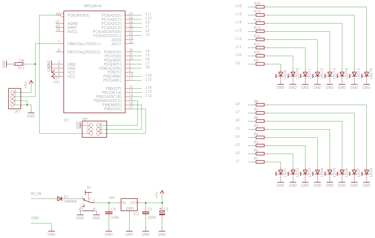Click the ISP header connector

pyautogui.click(x=94, y=129)
